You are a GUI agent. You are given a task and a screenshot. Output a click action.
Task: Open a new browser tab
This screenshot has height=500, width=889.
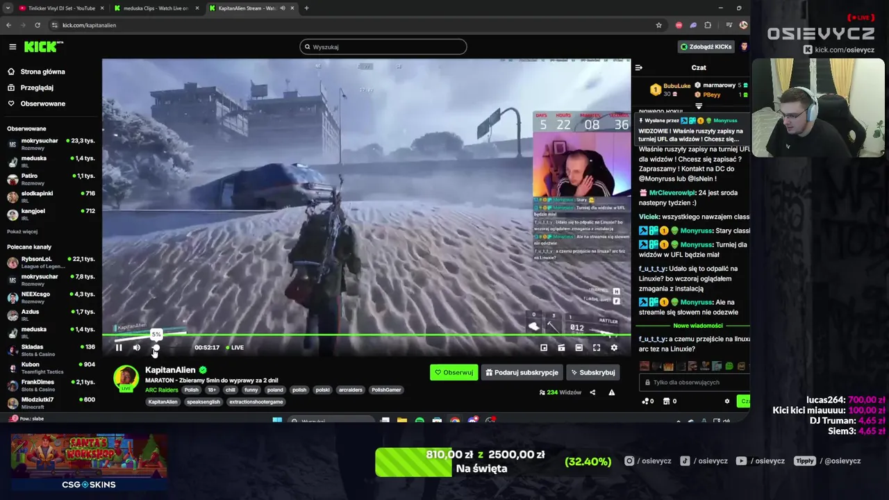(306, 8)
